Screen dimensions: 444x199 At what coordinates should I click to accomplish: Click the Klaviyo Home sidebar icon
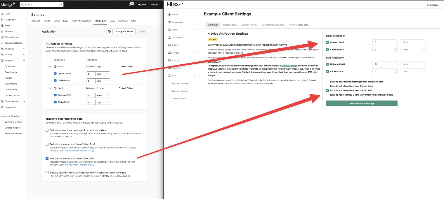tap(2, 14)
